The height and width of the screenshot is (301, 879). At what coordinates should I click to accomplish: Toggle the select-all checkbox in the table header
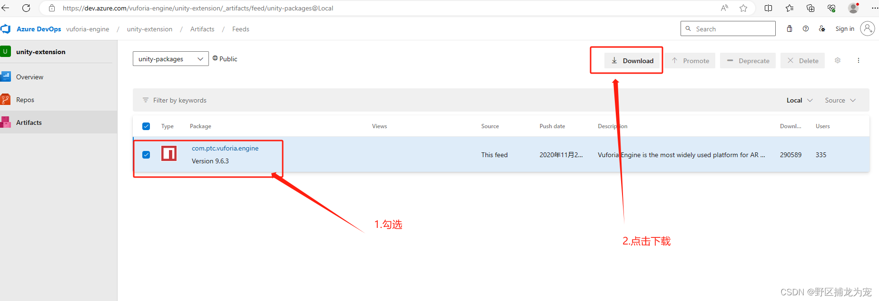click(146, 126)
